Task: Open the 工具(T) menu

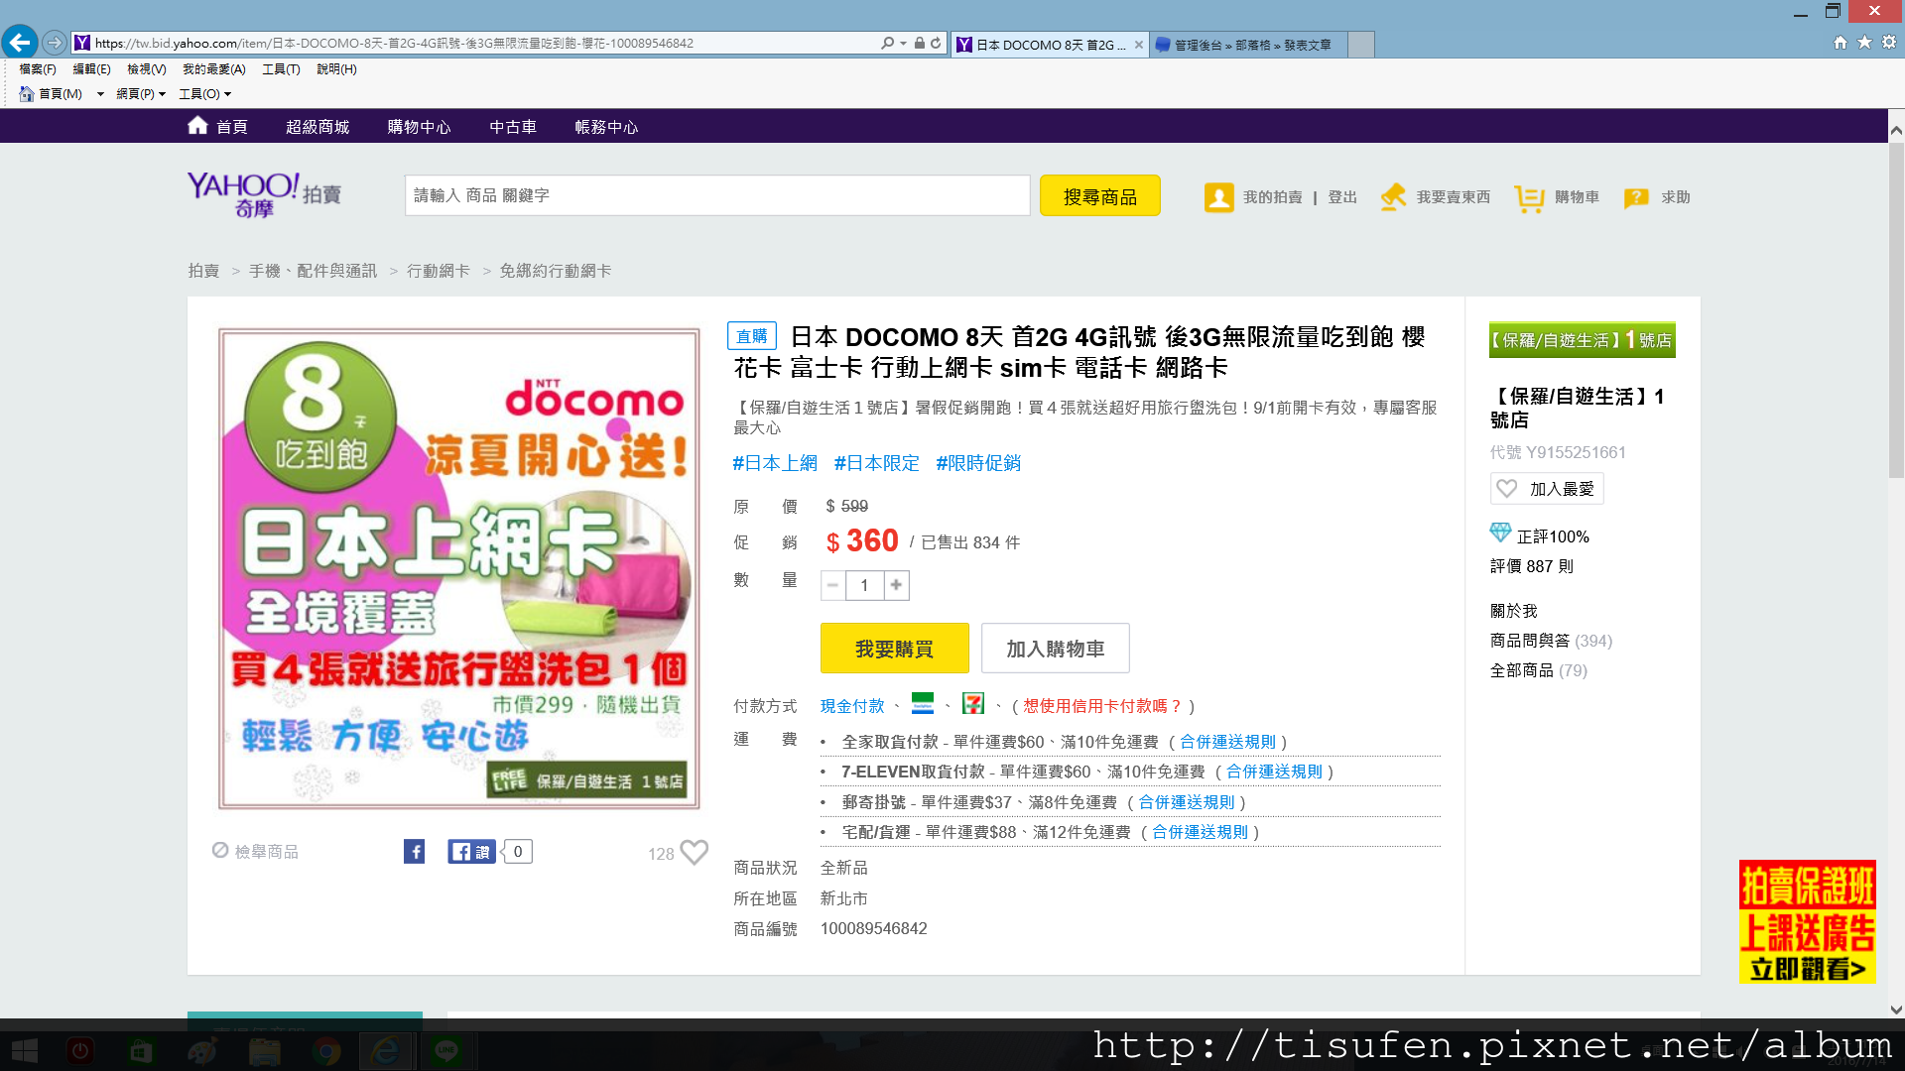Action: click(x=281, y=69)
